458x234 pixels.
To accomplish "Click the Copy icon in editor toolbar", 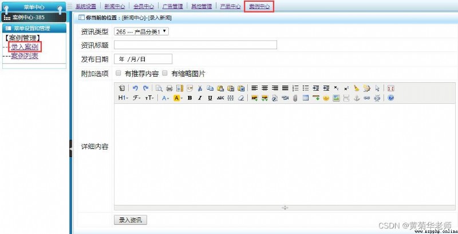I will point(210,88).
